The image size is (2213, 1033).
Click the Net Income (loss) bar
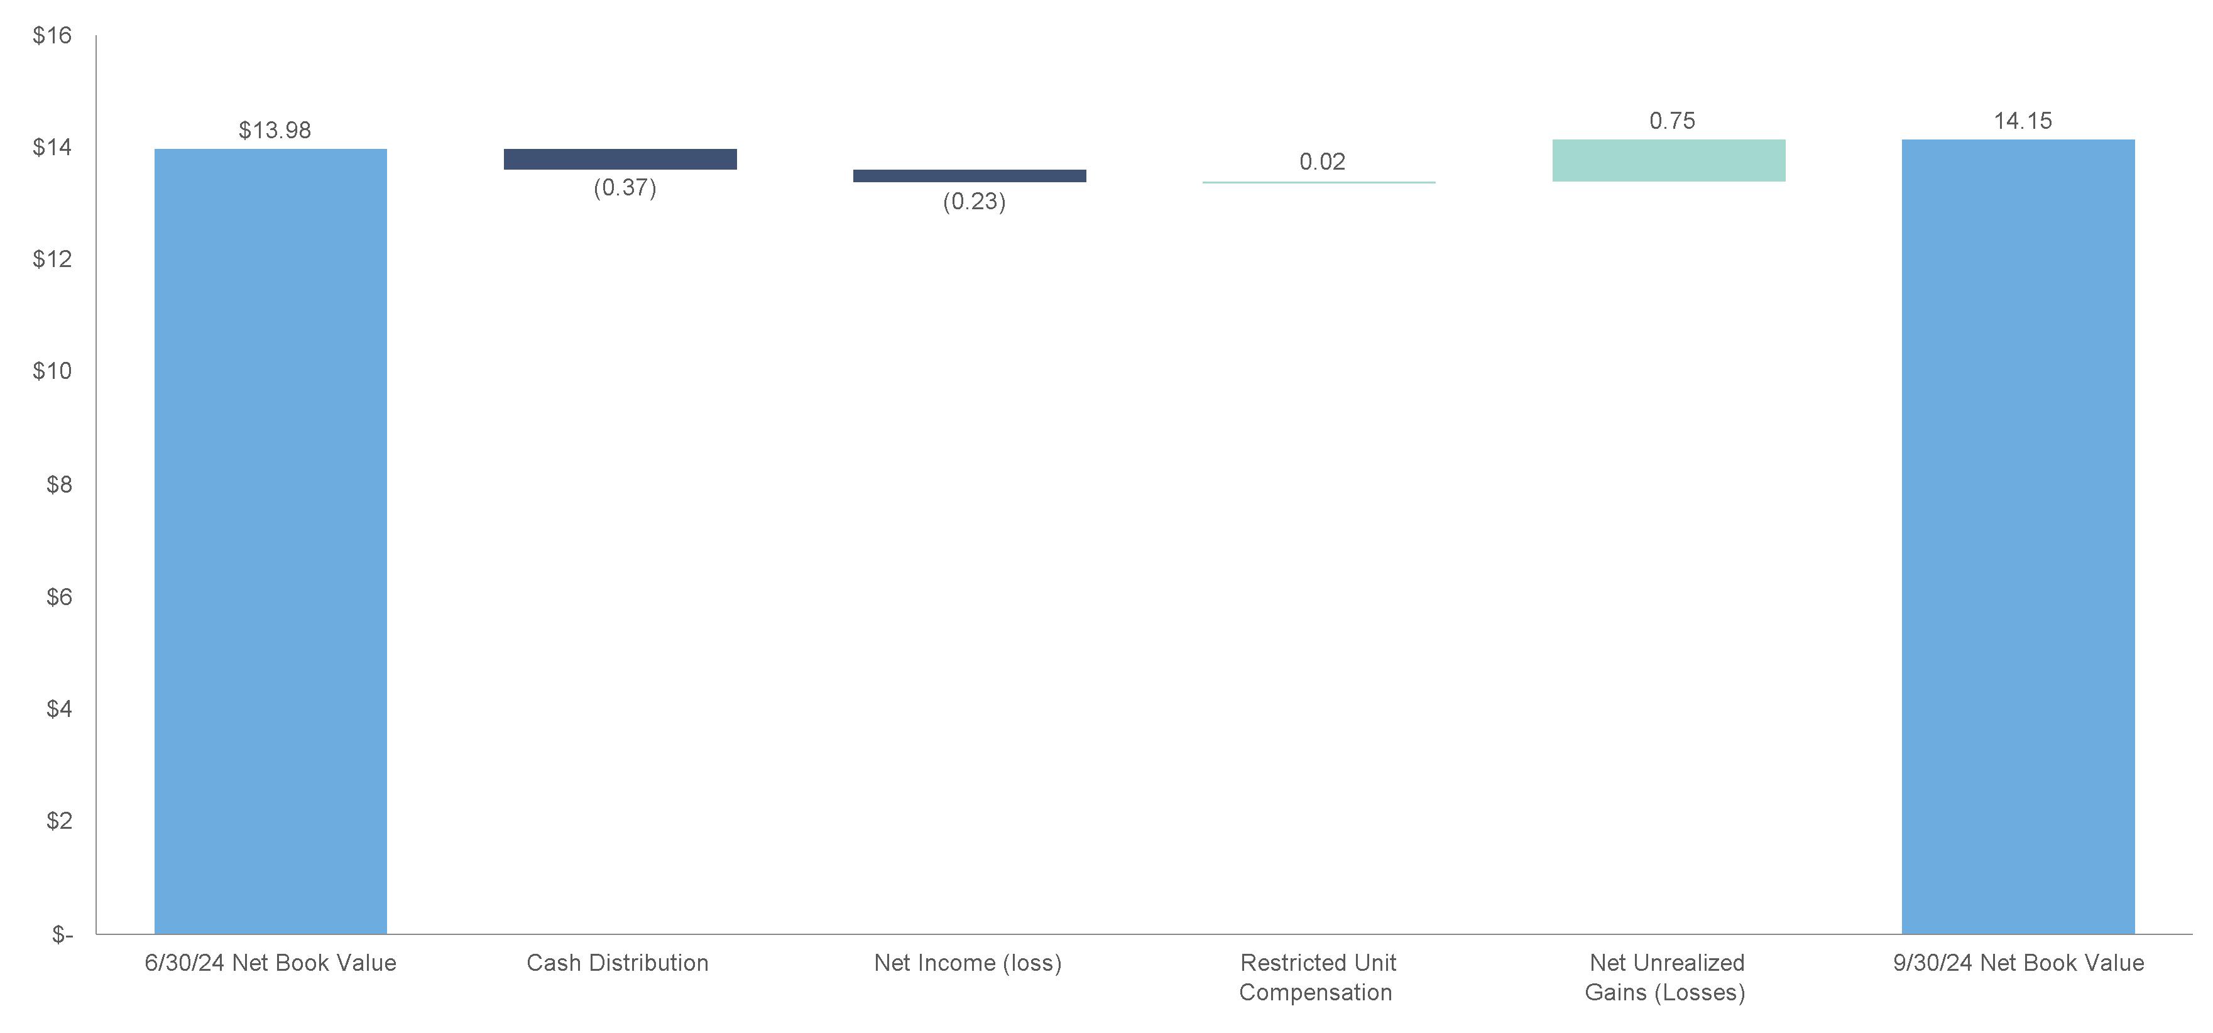click(969, 176)
